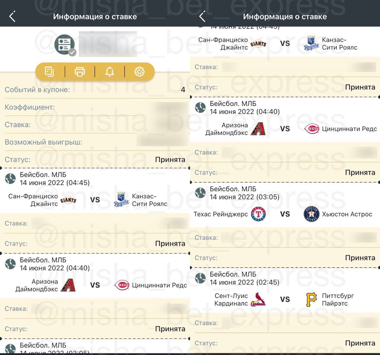Click 'Цинциннати Редс' in right panel

349,129
